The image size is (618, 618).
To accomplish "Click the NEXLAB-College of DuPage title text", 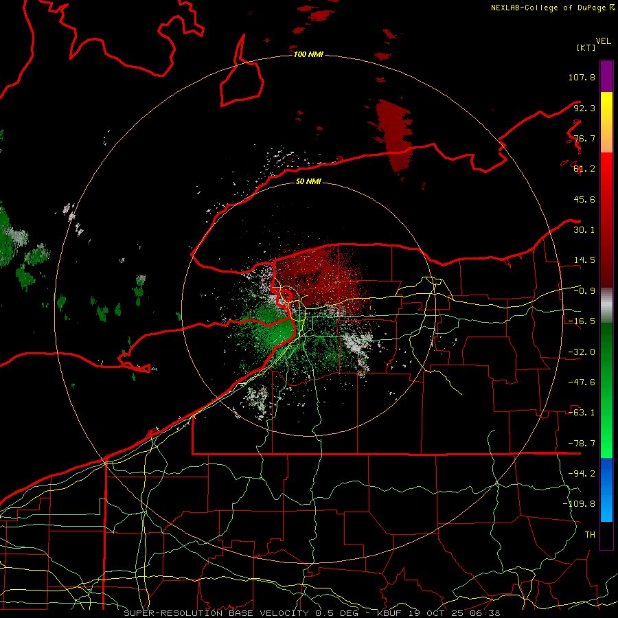I will coord(548,8).
